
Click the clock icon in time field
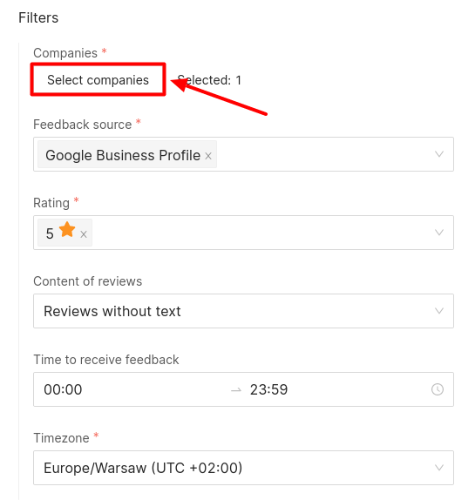click(x=438, y=389)
